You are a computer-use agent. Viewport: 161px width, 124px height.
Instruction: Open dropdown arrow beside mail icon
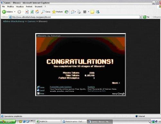point(75,12)
